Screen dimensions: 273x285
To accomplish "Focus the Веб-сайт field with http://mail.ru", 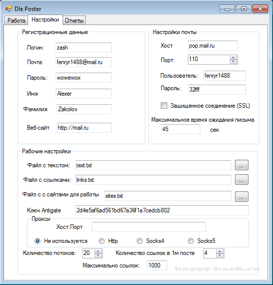I will click(84, 128).
